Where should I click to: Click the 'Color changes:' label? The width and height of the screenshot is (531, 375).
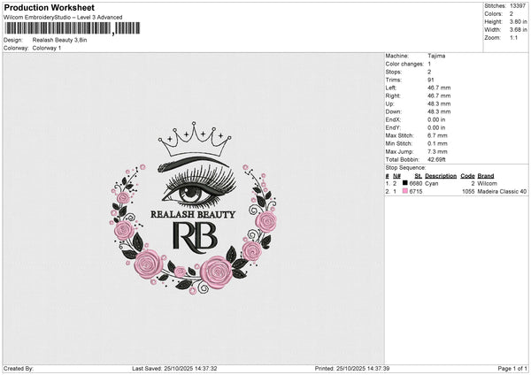tap(404, 64)
